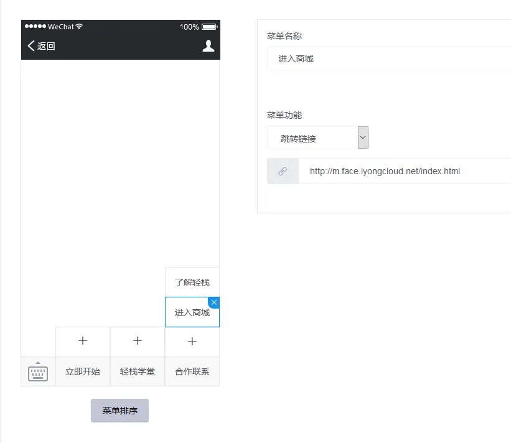Screen dimensions: 511x443
Task: Open the 立即开始 bottom menu
Action: pos(83,372)
